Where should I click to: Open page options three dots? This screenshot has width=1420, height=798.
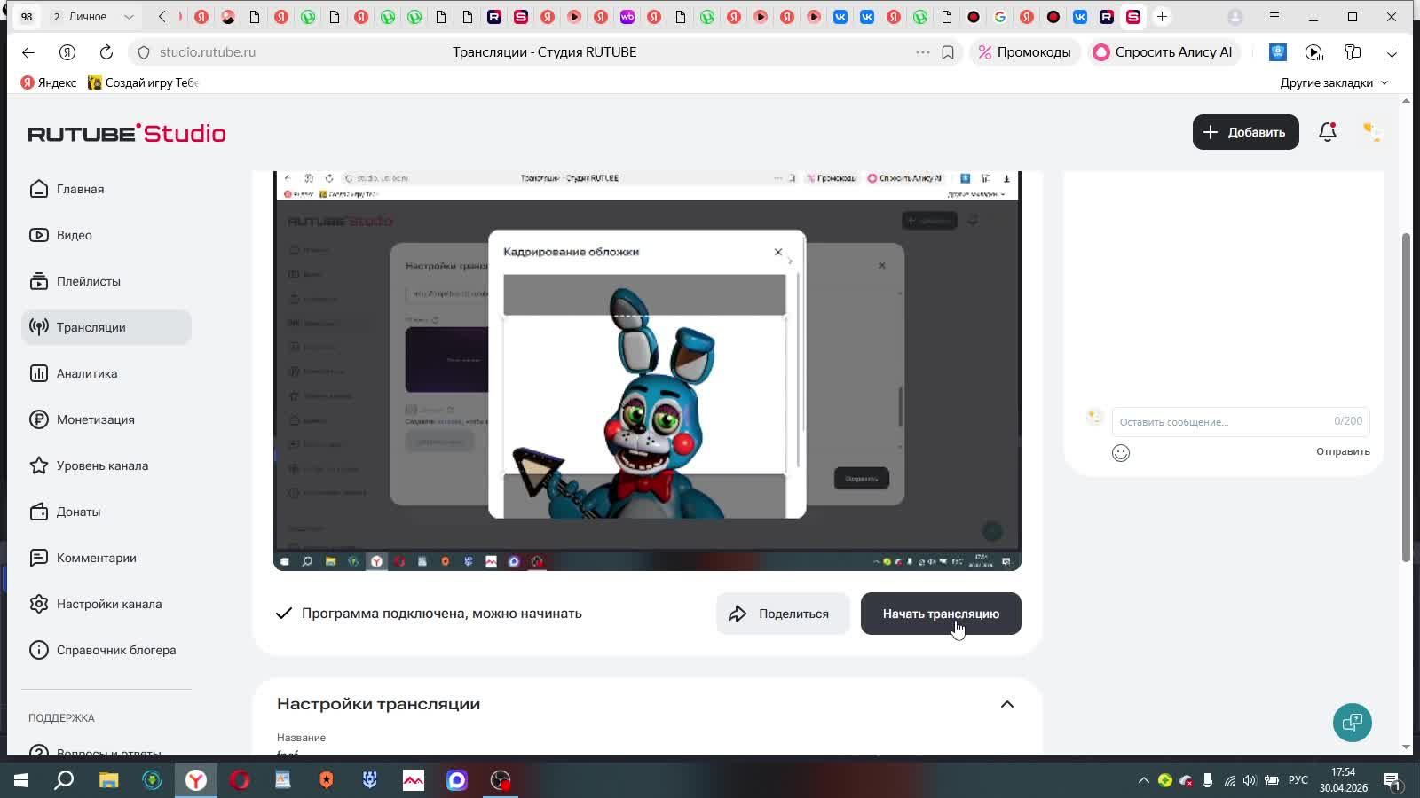pos(923,52)
